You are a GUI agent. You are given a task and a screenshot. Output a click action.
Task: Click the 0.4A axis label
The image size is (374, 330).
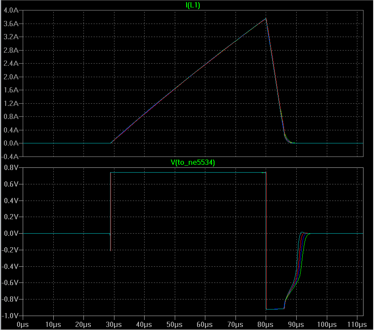(x=11, y=130)
